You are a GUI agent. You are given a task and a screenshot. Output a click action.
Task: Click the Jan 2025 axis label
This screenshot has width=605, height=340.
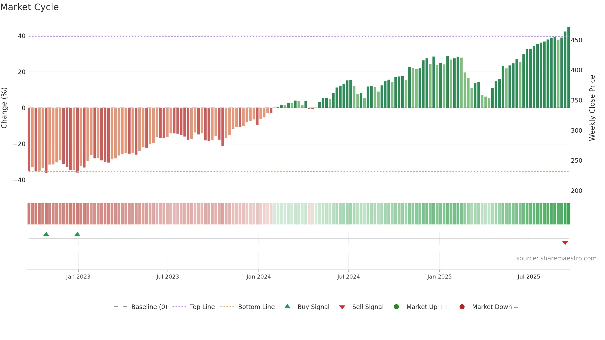point(439,277)
